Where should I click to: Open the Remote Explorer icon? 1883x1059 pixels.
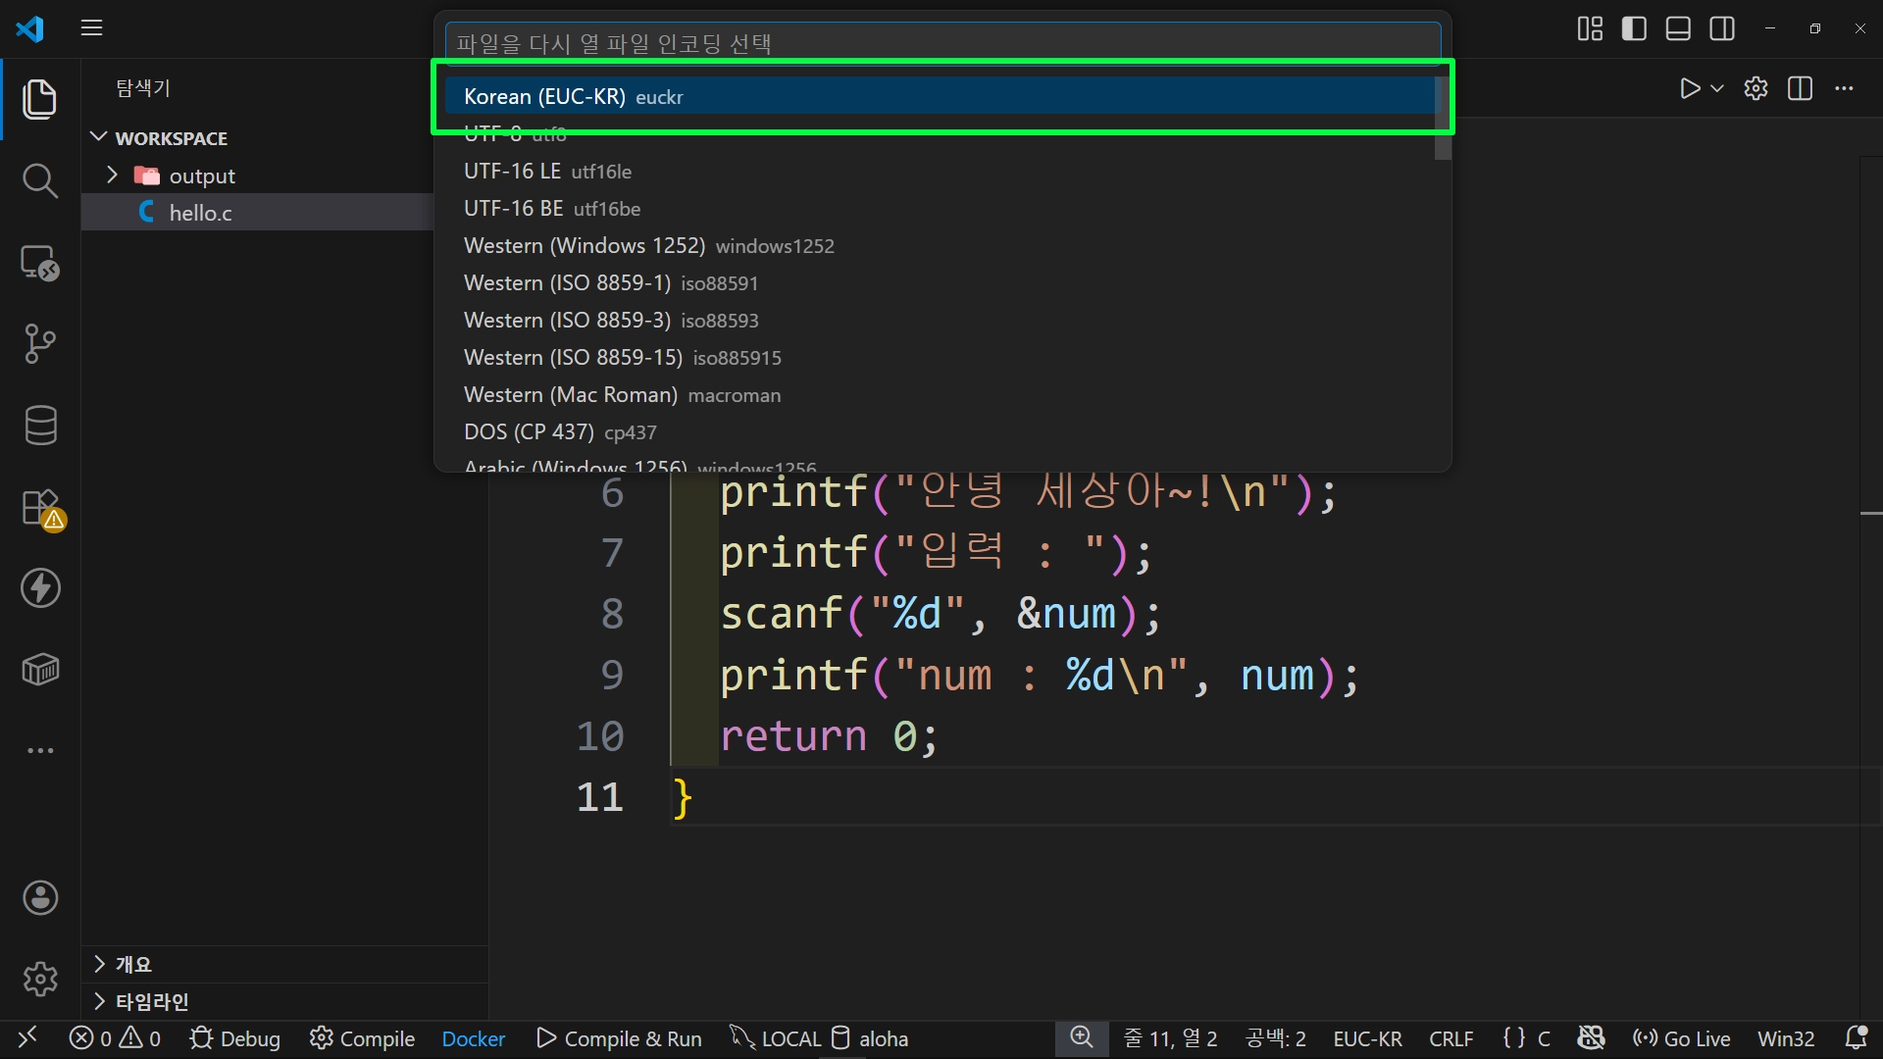tap(39, 263)
